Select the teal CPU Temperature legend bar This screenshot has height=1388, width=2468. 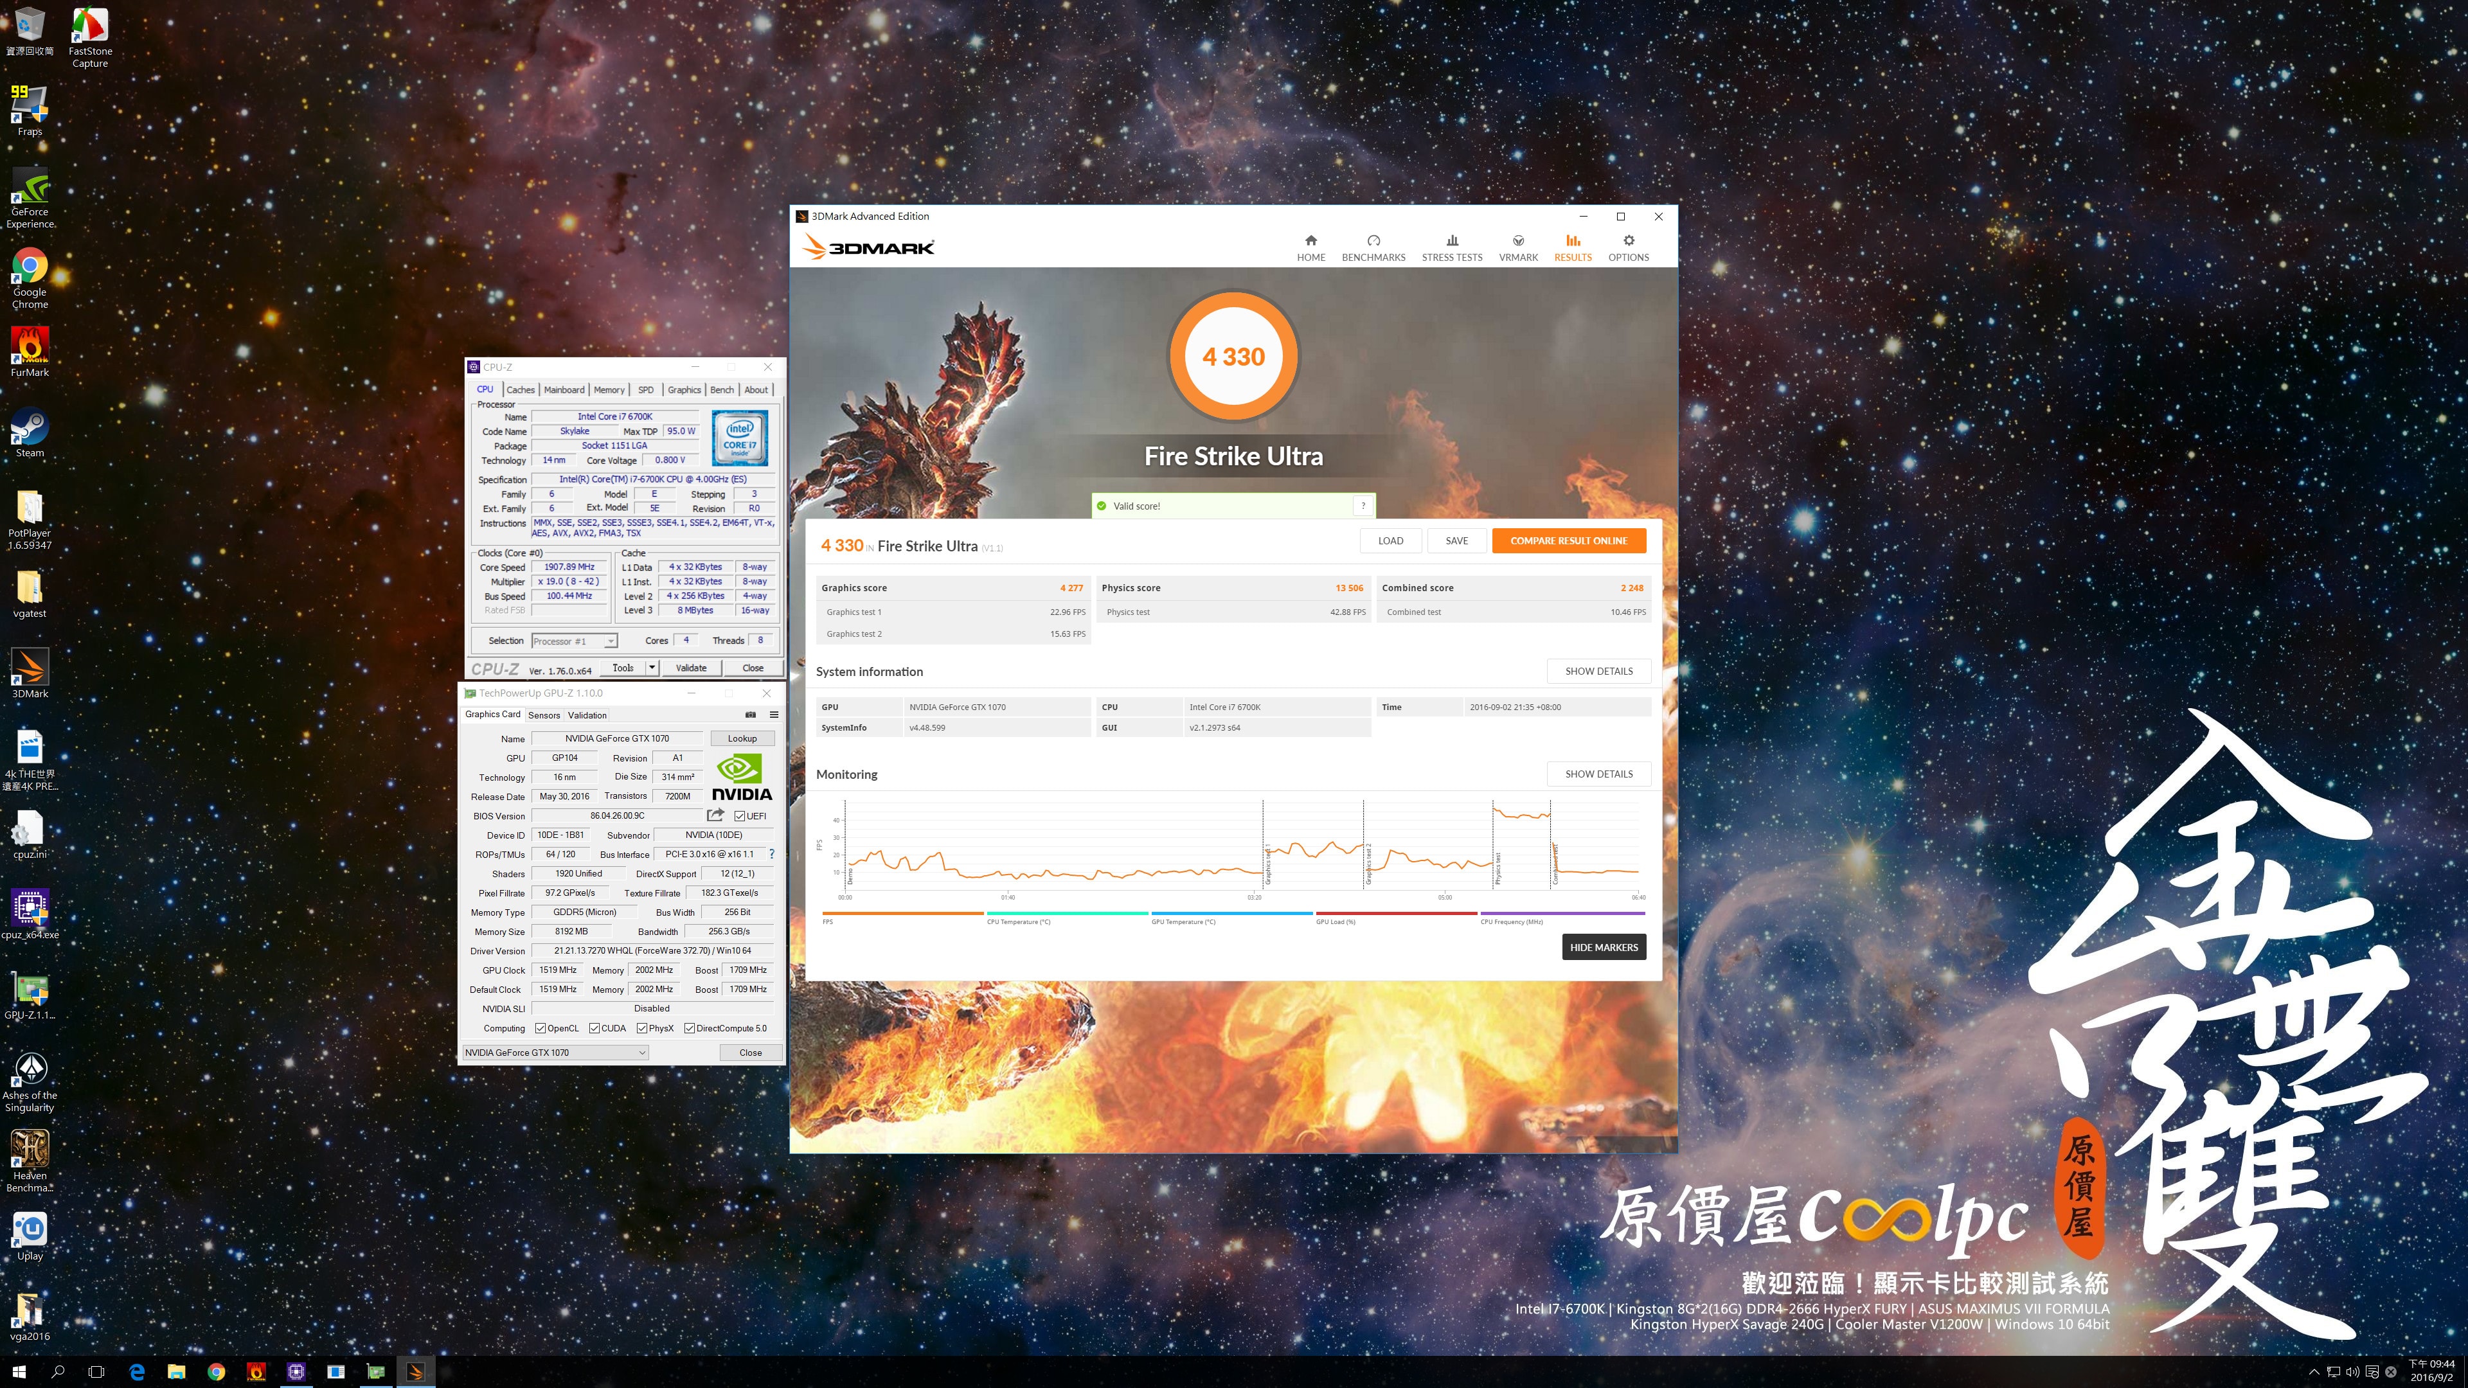(x=1068, y=913)
